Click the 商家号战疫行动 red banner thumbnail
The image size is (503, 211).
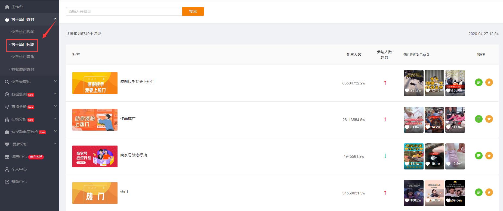(95, 156)
